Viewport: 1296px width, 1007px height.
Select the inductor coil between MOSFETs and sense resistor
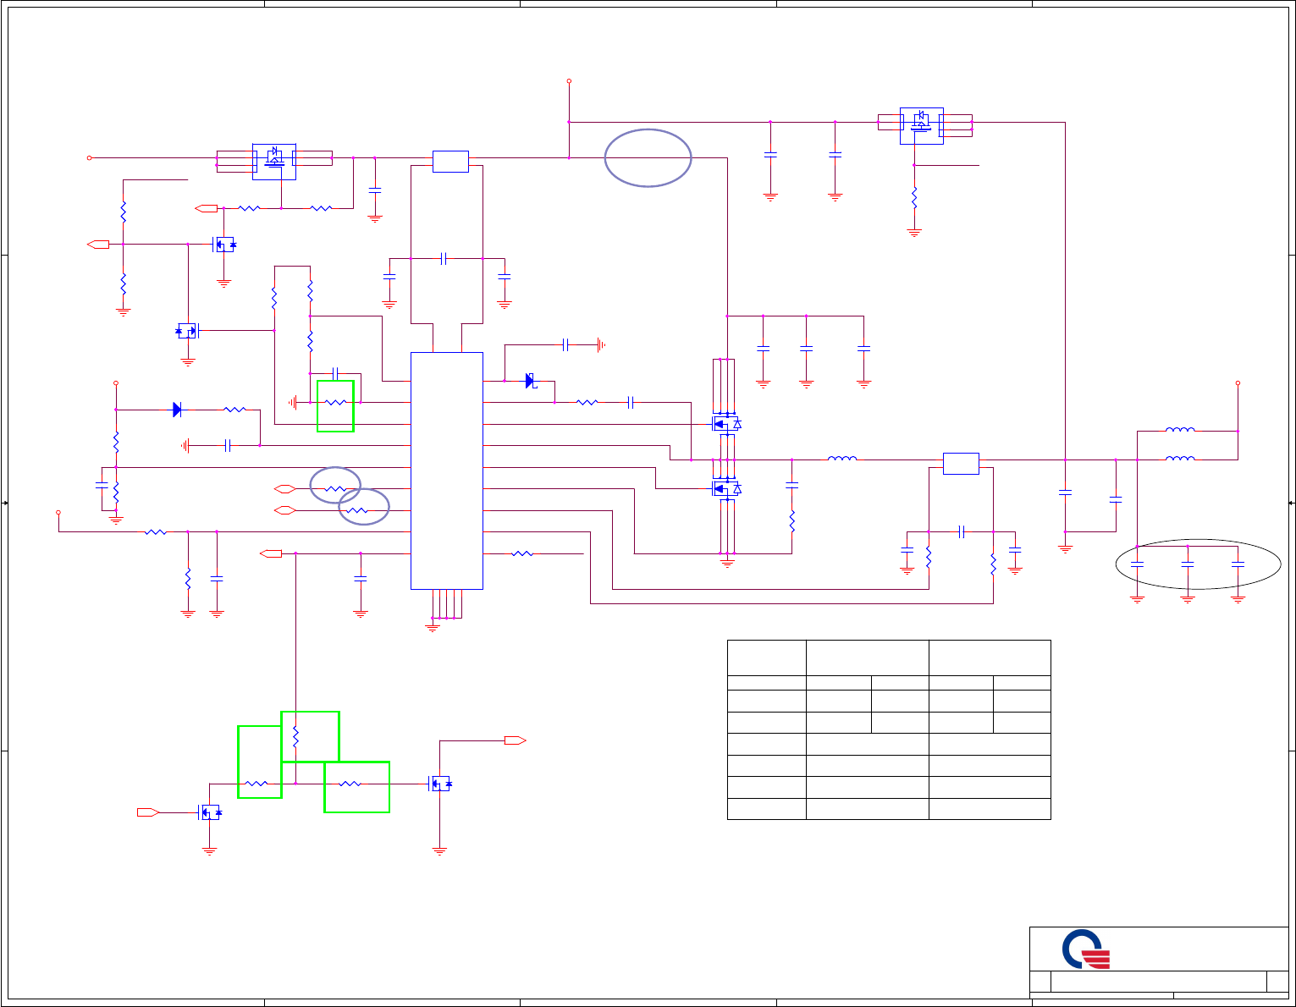[x=841, y=459]
